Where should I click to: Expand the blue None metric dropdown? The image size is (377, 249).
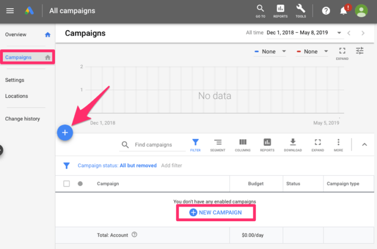[270, 52]
